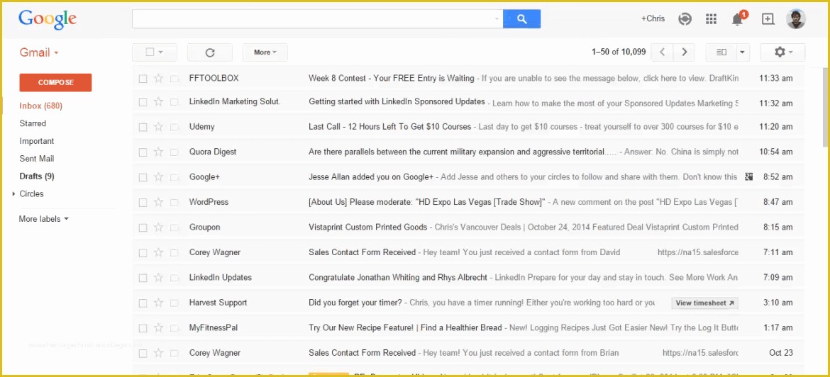This screenshot has width=830, height=377.
Task: Mark the Groupon email important marker
Action: 174,227
